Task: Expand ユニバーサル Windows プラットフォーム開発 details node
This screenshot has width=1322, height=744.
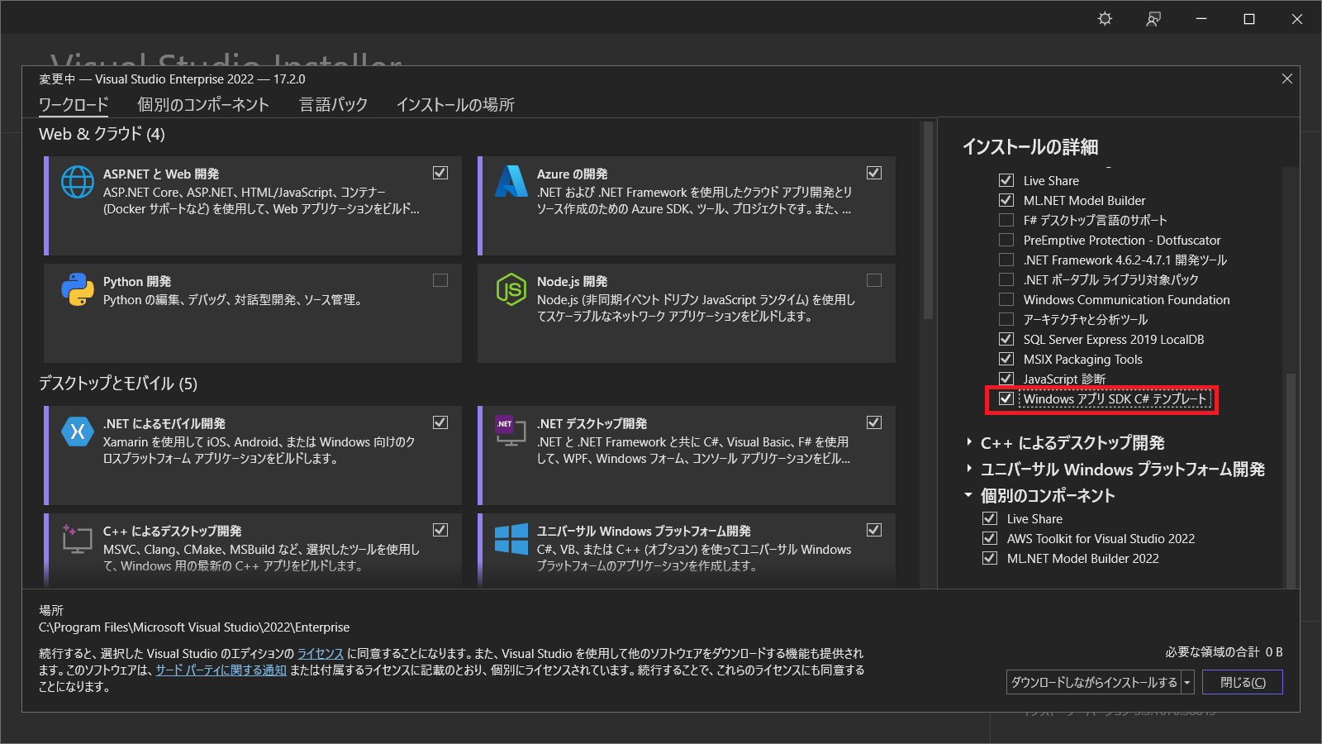Action: [x=969, y=469]
